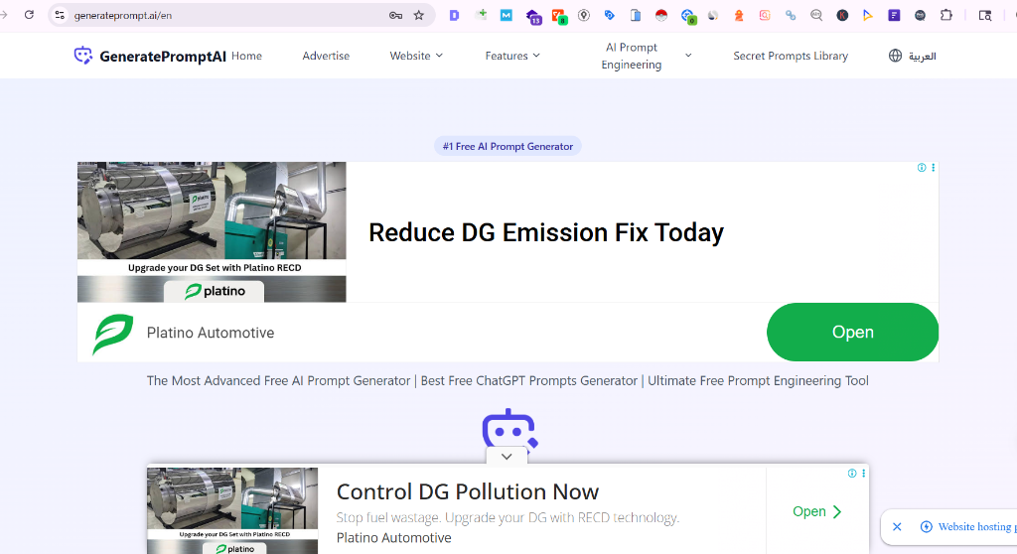Expand the Website dropdown menu

(x=416, y=56)
